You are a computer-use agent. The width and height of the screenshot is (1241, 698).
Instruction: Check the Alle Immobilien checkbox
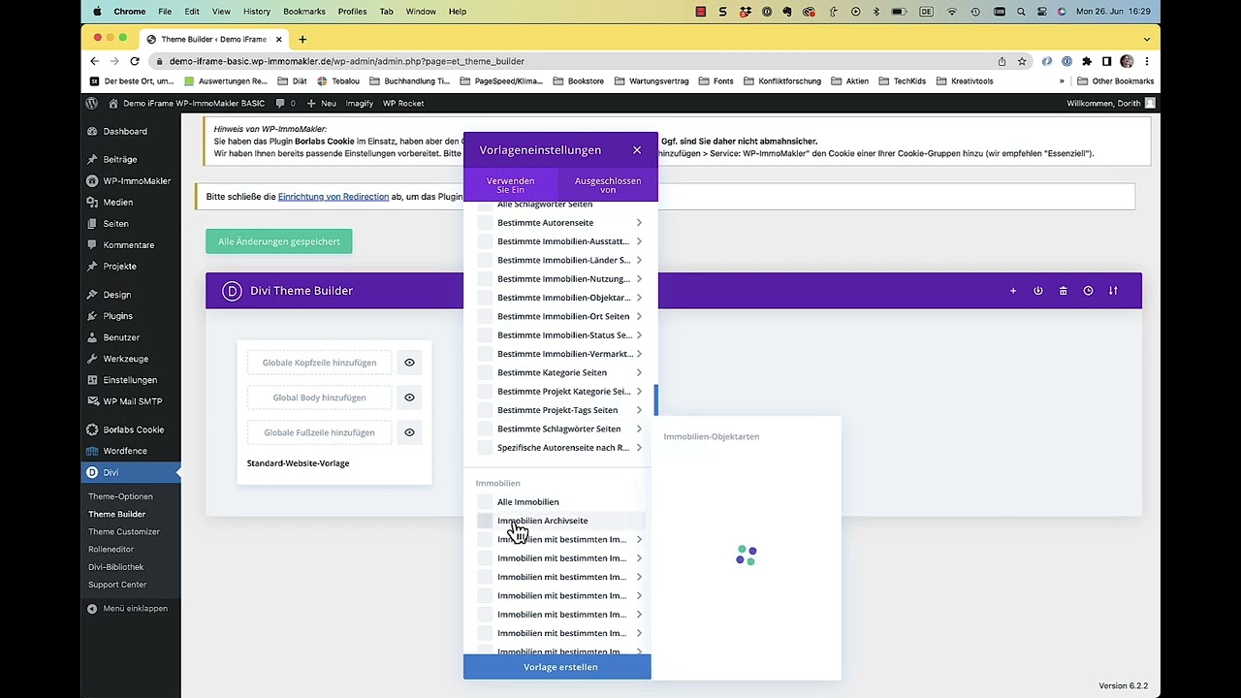click(x=485, y=502)
